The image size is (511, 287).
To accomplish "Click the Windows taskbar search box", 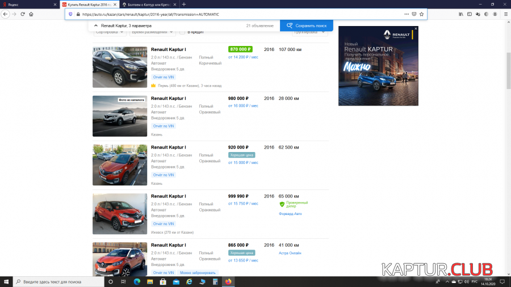I will click(58, 282).
